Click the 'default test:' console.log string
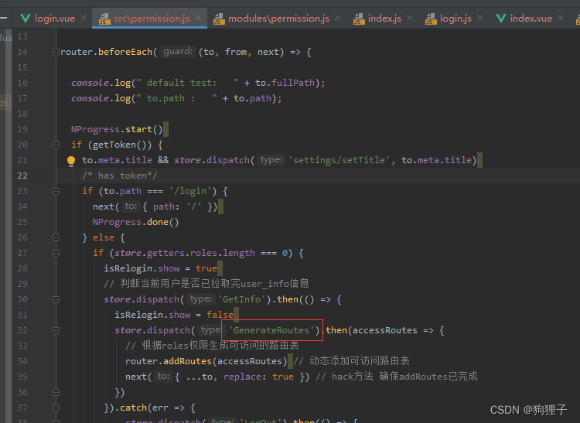This screenshot has width=580, height=423. (188, 83)
